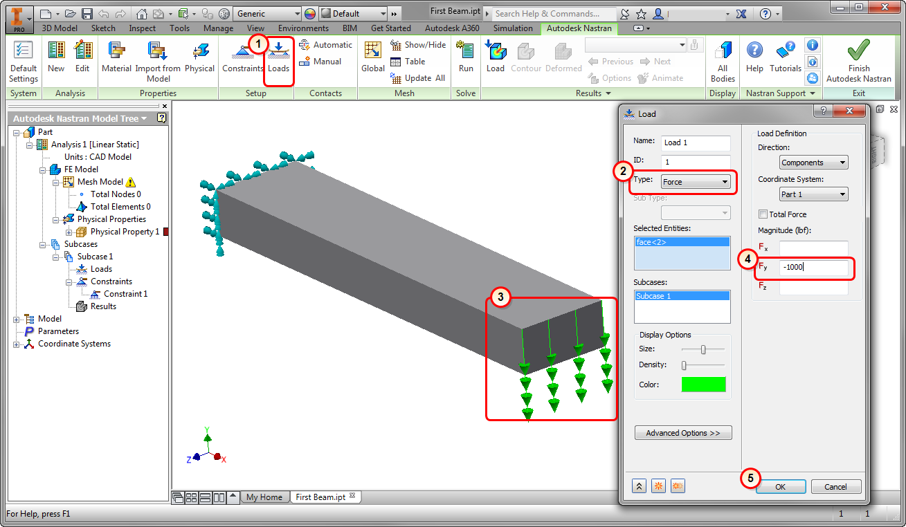The height and width of the screenshot is (527, 906).
Task: Click the Save icon in quick access toolbar
Action: (x=87, y=13)
